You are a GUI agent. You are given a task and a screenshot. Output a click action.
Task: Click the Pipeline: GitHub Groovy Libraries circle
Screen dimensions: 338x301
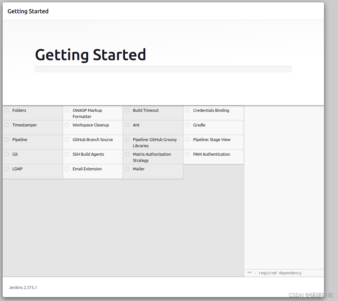click(x=127, y=139)
